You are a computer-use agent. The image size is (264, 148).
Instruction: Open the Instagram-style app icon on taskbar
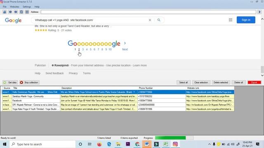click(x=175, y=144)
